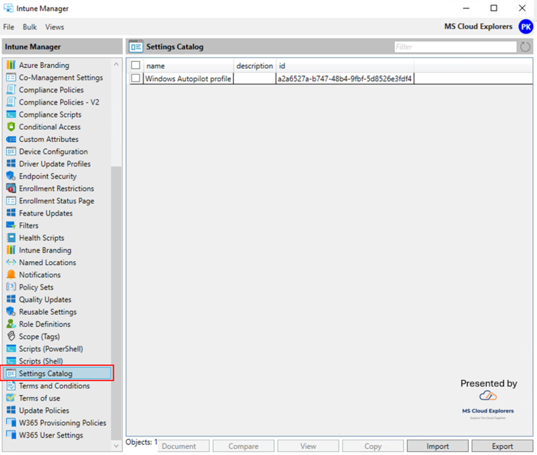The width and height of the screenshot is (537, 455).
Task: Click the Copy button
Action: (x=373, y=446)
